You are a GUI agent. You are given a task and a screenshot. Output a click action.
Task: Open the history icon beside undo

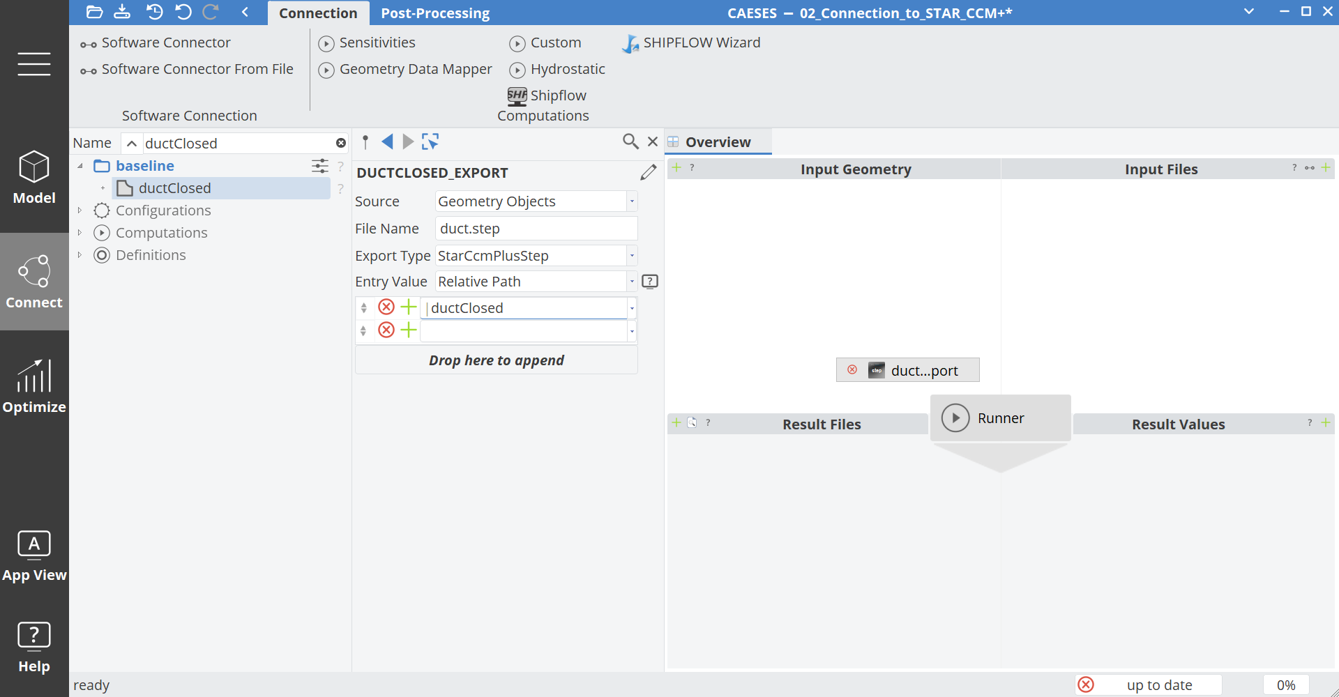coord(154,12)
